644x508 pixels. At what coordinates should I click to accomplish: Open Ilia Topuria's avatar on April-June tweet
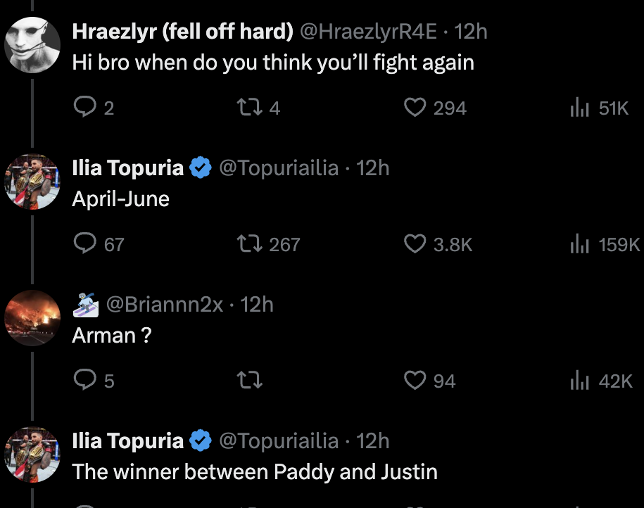click(x=32, y=181)
